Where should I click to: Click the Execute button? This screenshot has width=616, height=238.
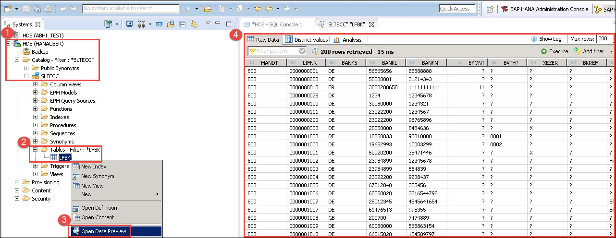pos(554,51)
